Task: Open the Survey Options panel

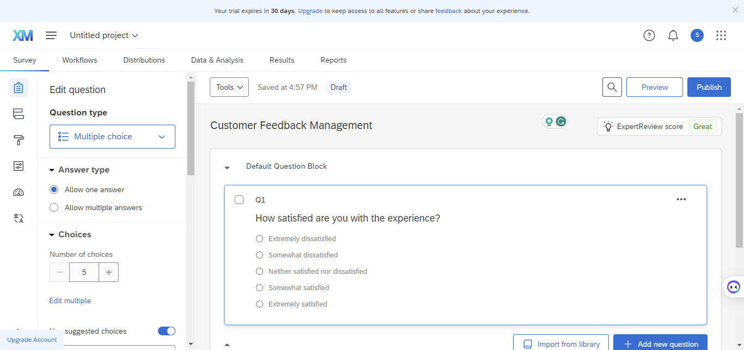Action: [19, 166]
